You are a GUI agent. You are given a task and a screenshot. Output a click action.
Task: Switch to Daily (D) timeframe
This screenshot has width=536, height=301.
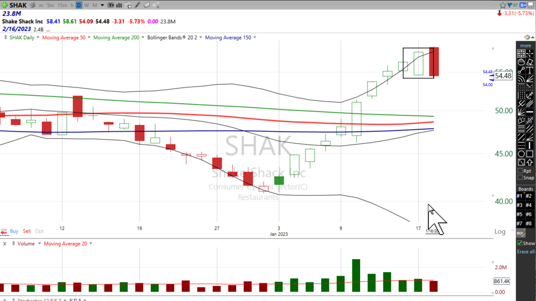pos(79,5)
